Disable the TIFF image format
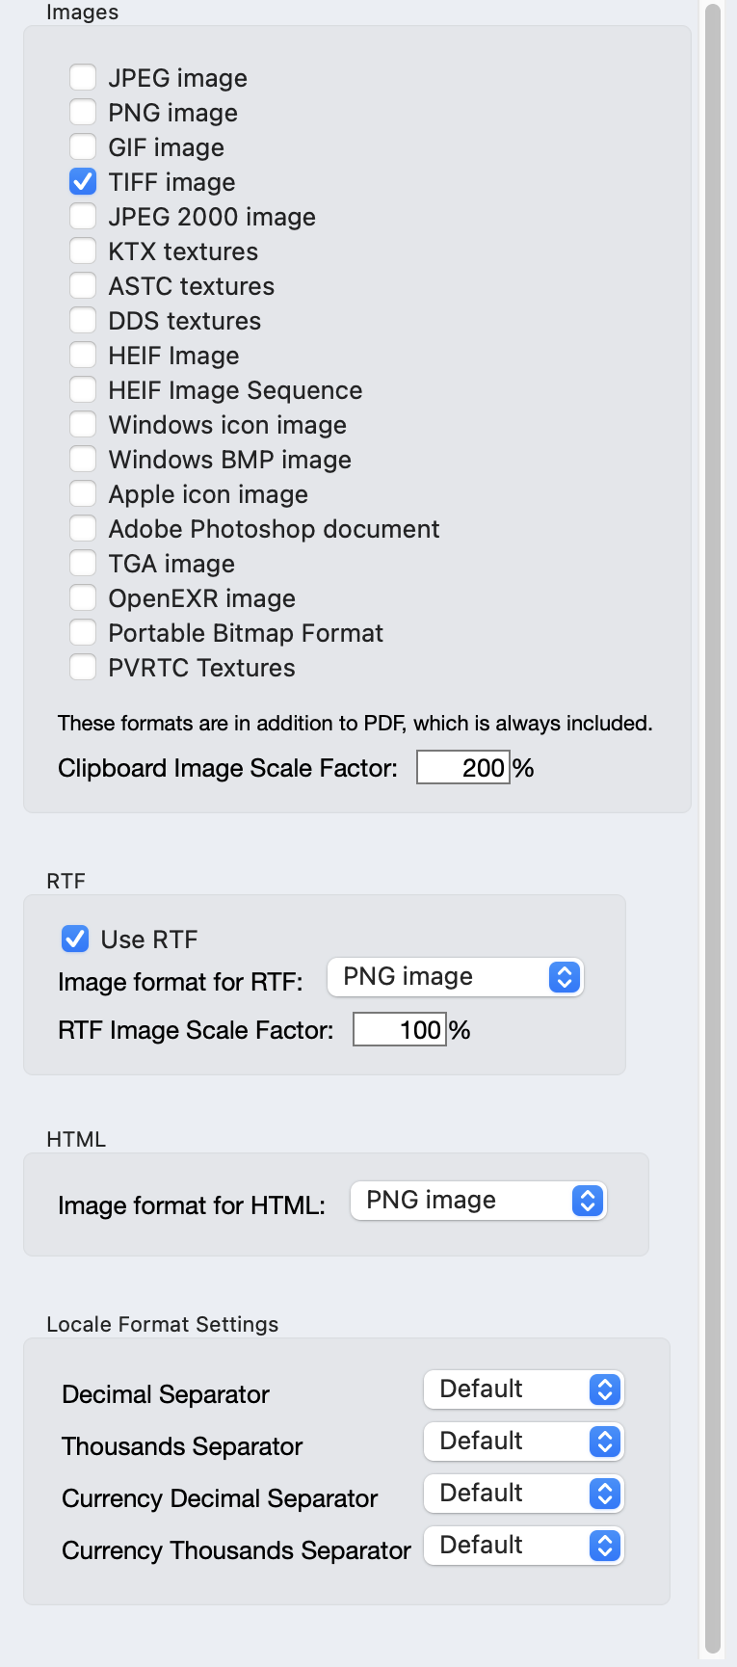The image size is (737, 1667). point(83,182)
